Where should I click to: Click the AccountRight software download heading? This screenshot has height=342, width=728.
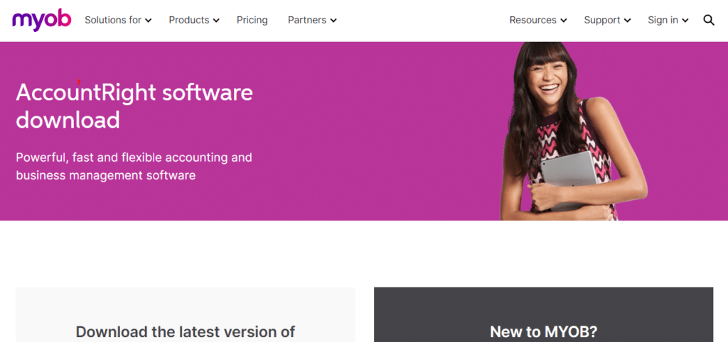tap(134, 106)
